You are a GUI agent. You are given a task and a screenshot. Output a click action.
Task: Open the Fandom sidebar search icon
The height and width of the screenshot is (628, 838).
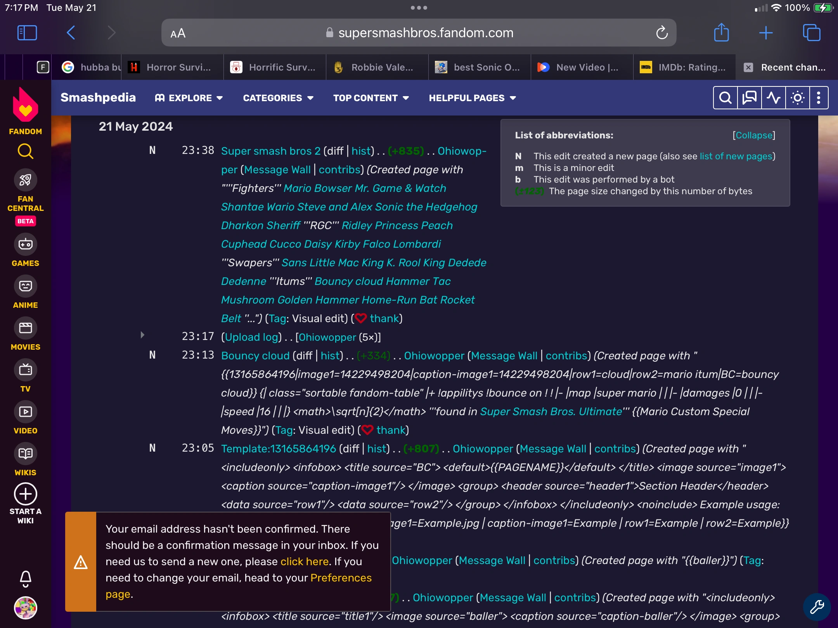click(x=25, y=151)
